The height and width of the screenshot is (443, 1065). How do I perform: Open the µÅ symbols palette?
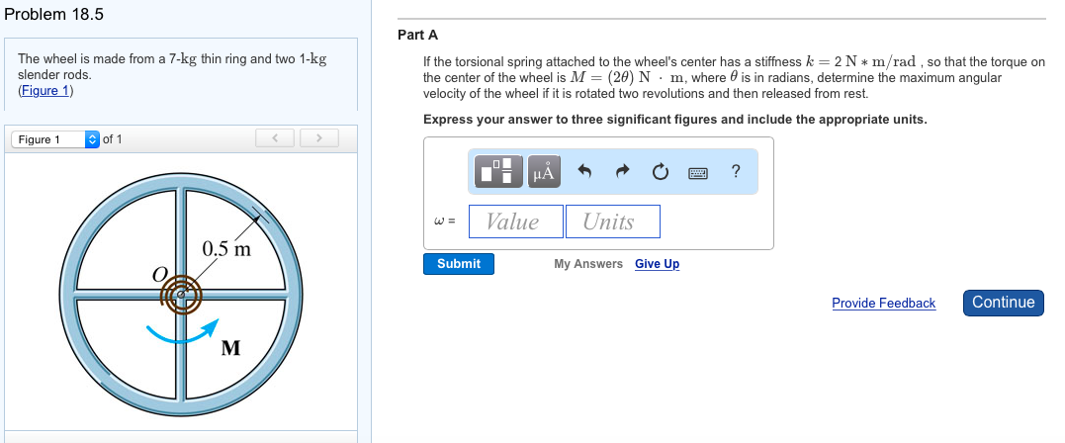(543, 171)
